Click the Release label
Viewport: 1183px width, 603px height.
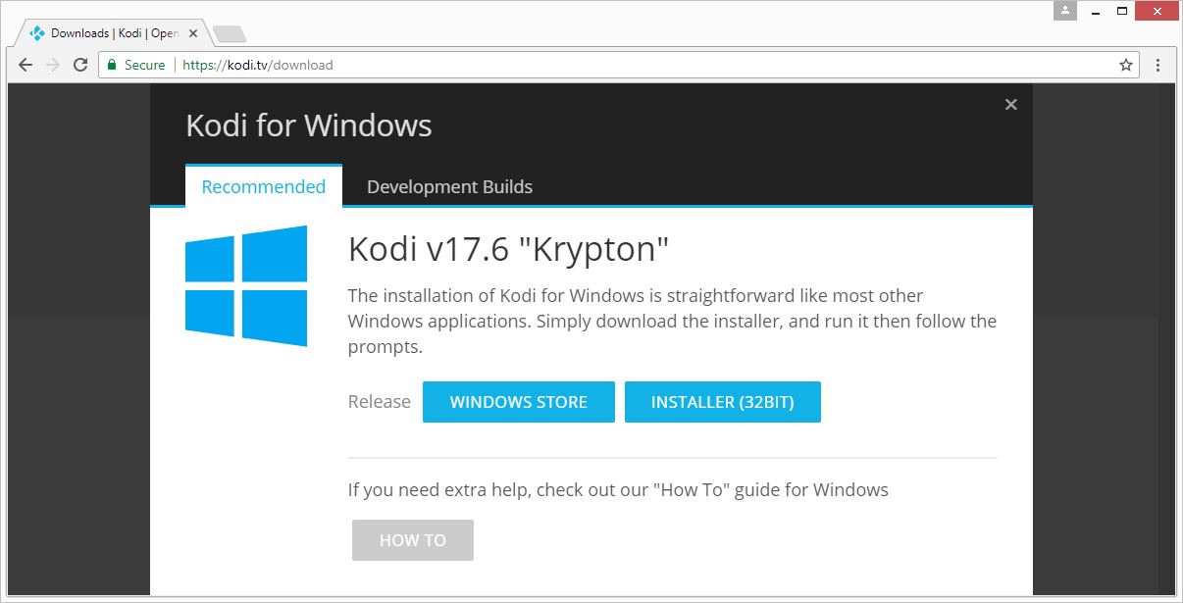point(380,402)
